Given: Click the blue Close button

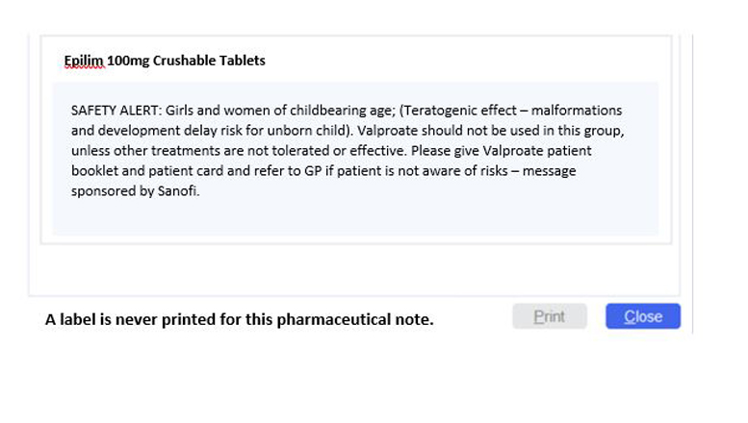Looking at the screenshot, I should pyautogui.click(x=642, y=316).
